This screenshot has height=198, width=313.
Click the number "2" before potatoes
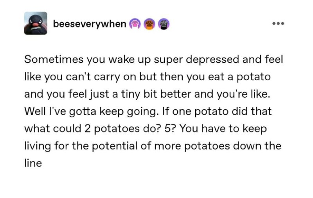pos(87,129)
